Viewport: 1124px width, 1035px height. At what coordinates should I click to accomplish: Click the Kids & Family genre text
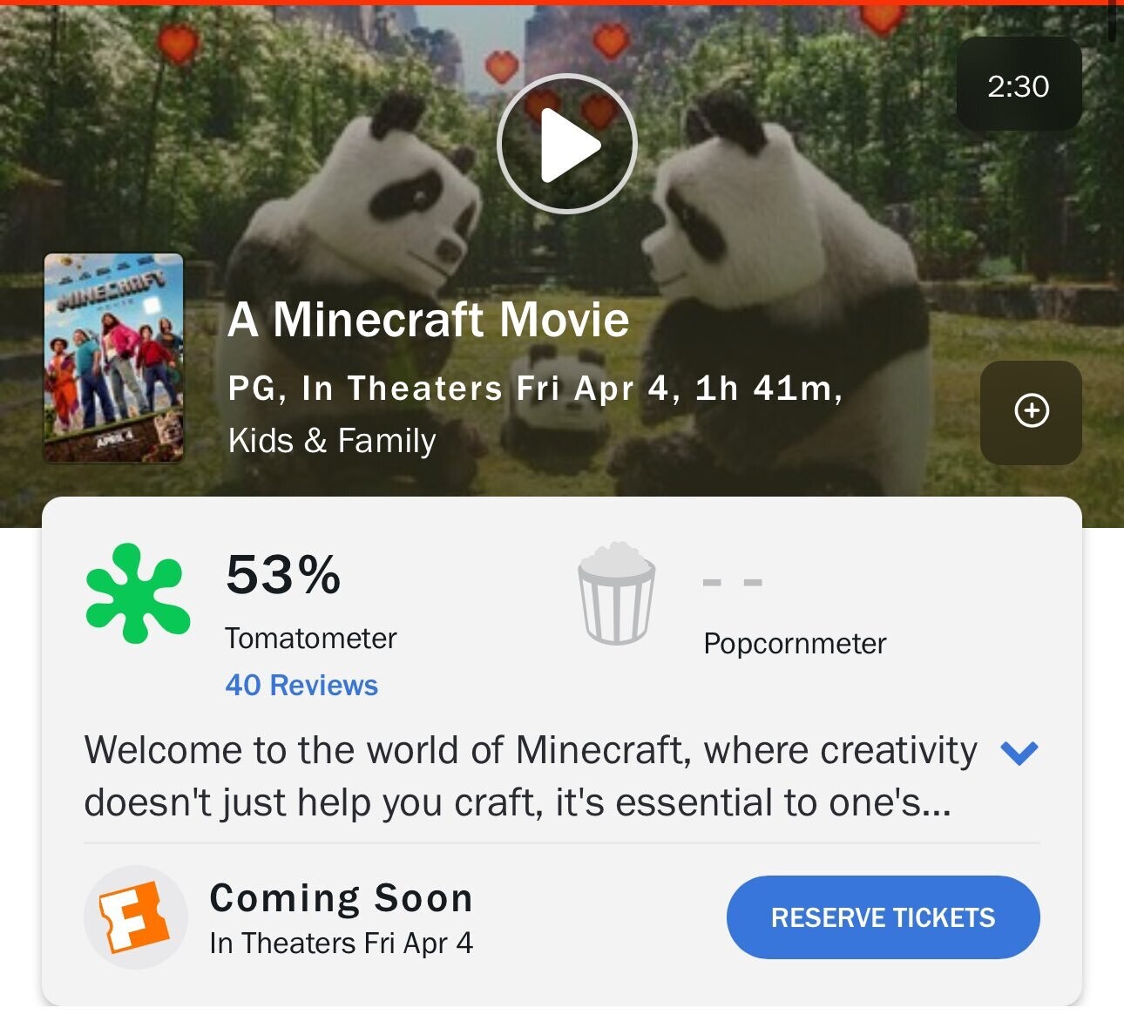[x=332, y=441]
